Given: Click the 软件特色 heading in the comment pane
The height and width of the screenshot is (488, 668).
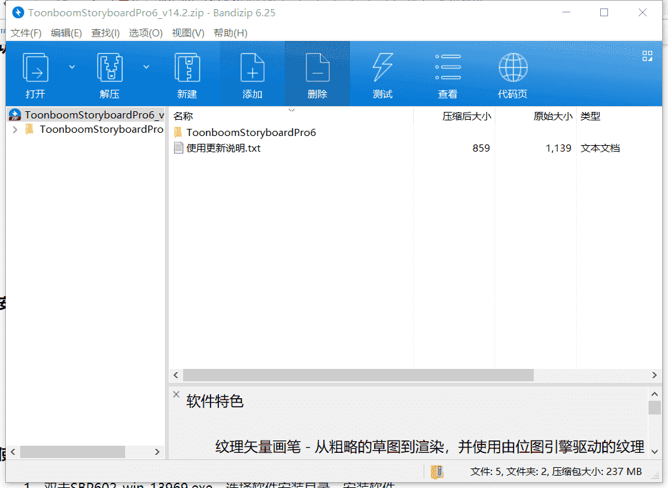Looking at the screenshot, I should 214,401.
